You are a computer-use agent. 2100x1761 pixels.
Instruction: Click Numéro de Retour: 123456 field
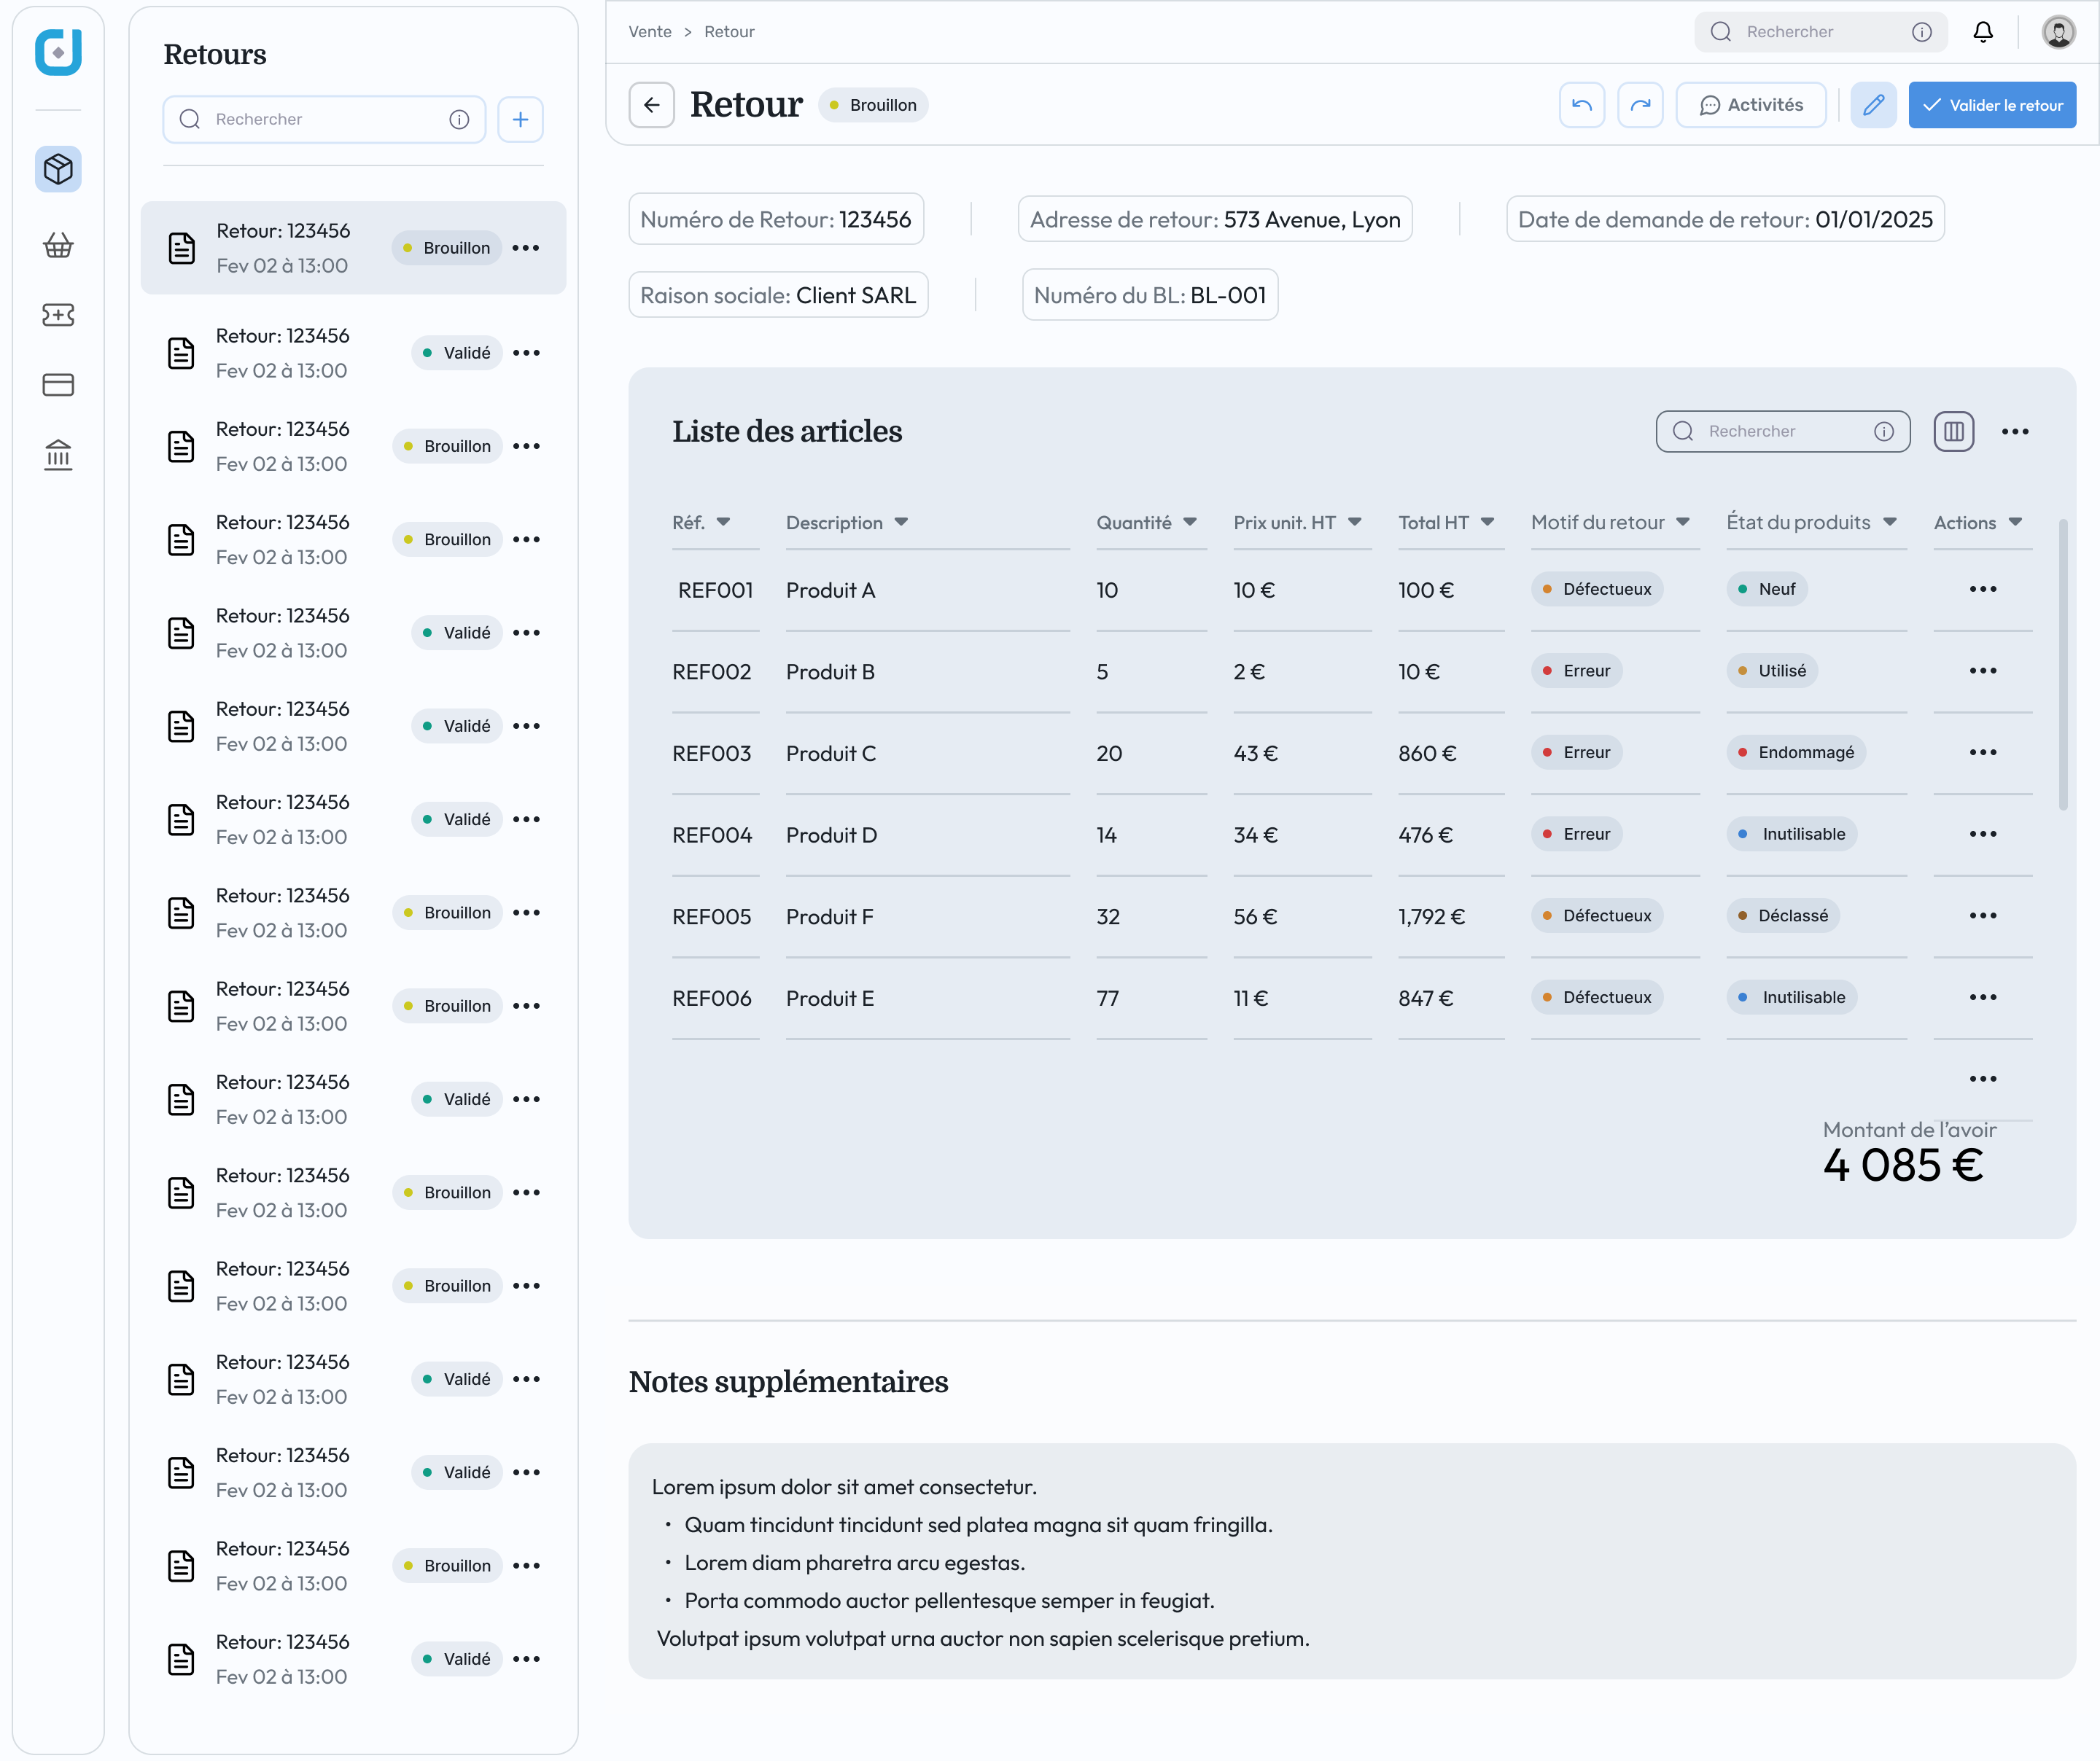click(776, 219)
